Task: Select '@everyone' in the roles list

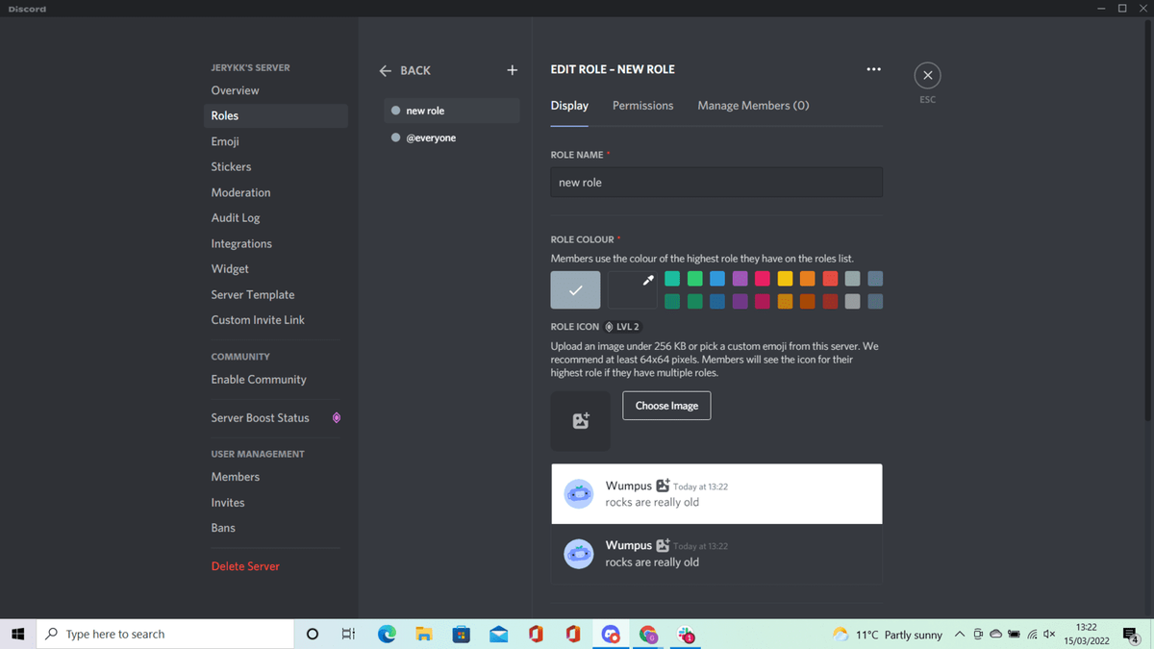Action: click(452, 137)
